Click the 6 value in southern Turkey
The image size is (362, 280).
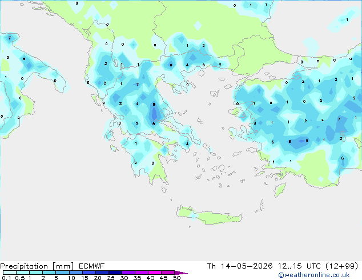[343, 158]
